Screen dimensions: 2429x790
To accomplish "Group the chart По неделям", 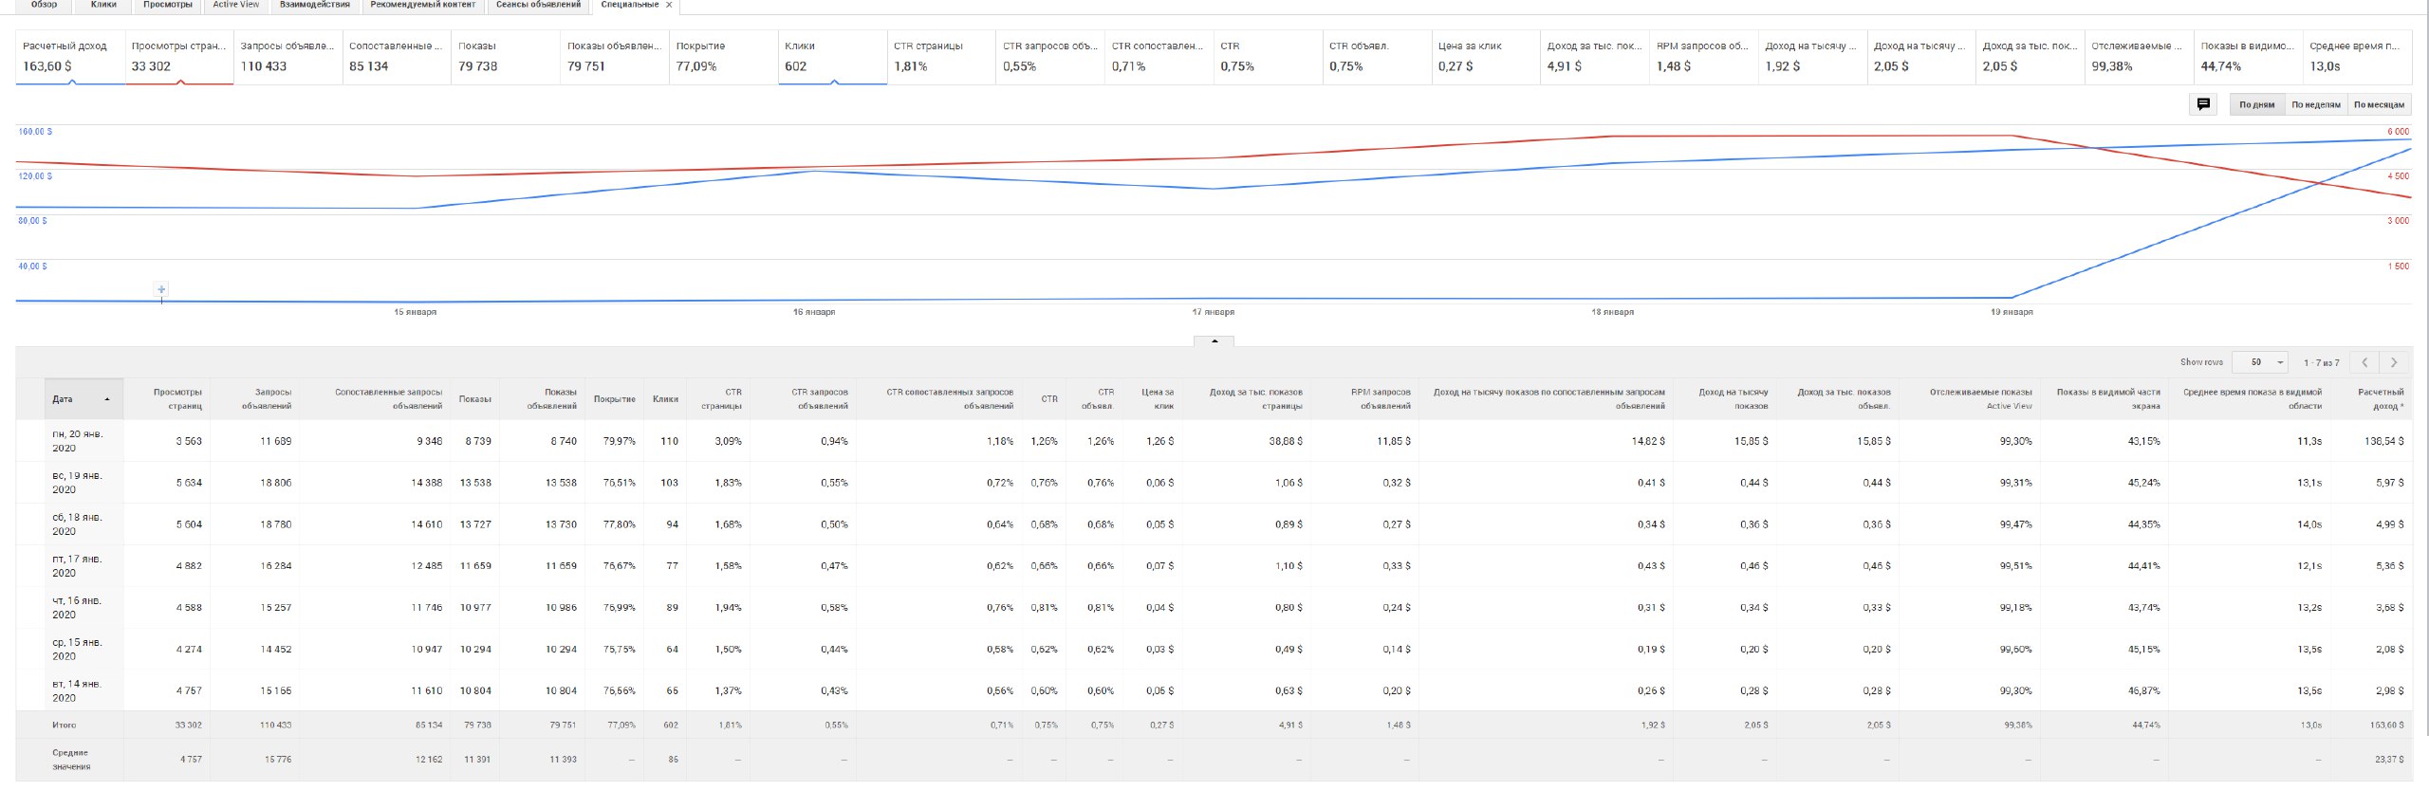I will tap(2316, 104).
